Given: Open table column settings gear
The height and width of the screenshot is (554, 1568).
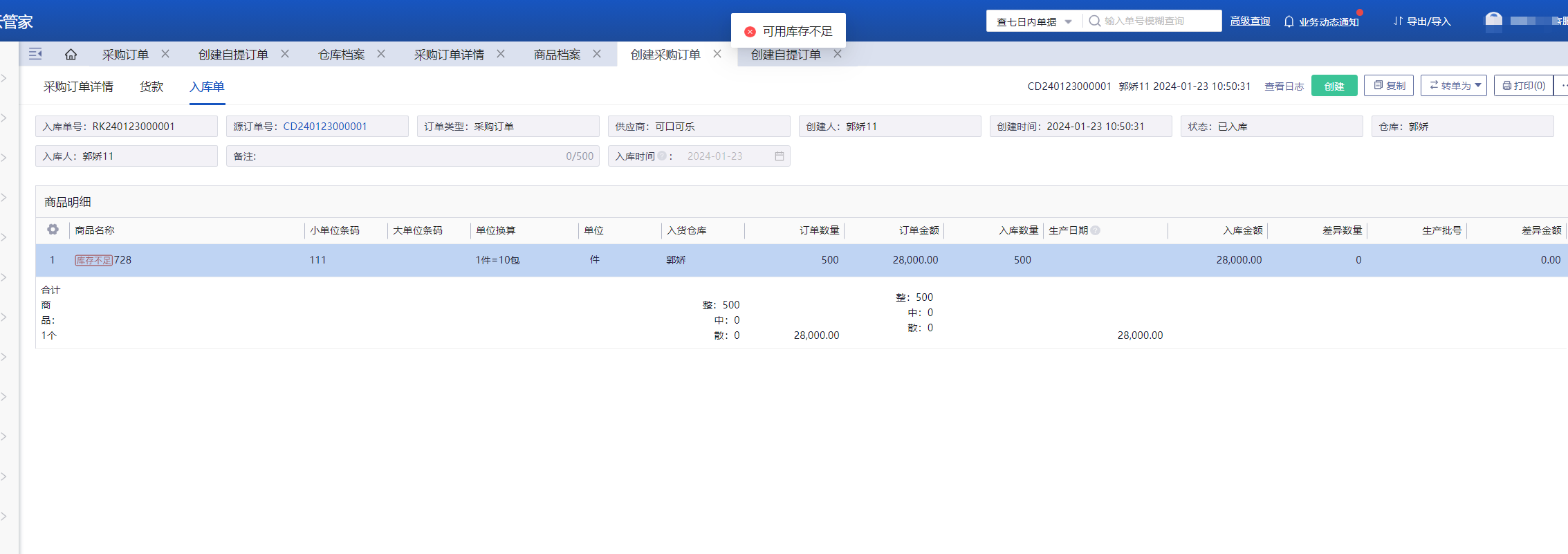Looking at the screenshot, I should (53, 230).
